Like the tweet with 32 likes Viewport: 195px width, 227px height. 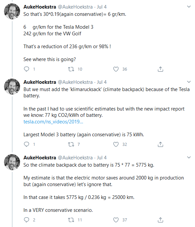pos(116,144)
